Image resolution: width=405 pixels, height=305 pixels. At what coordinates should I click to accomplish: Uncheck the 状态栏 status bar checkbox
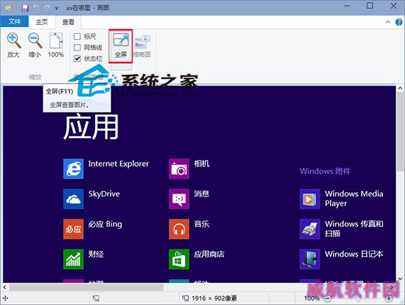(77, 59)
